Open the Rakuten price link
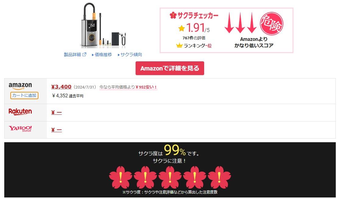The width and height of the screenshot is (337, 199). (57, 112)
